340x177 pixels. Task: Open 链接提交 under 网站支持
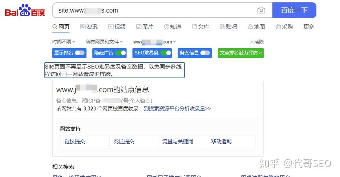(x=75, y=141)
